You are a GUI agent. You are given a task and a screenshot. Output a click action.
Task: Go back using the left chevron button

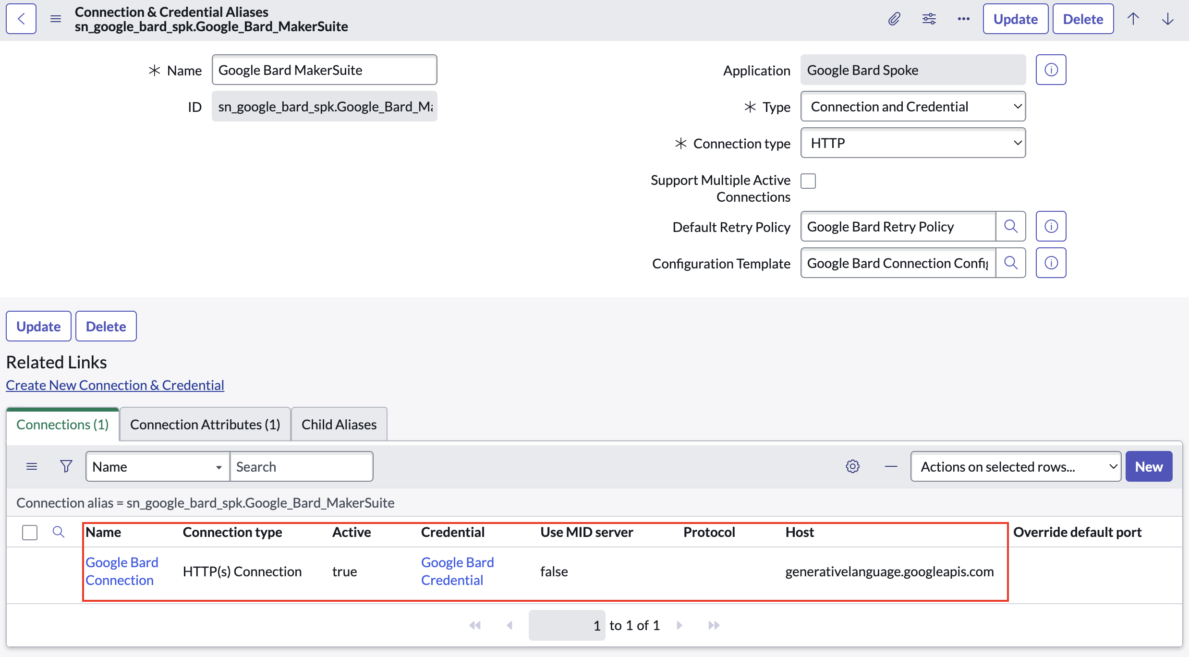point(21,19)
